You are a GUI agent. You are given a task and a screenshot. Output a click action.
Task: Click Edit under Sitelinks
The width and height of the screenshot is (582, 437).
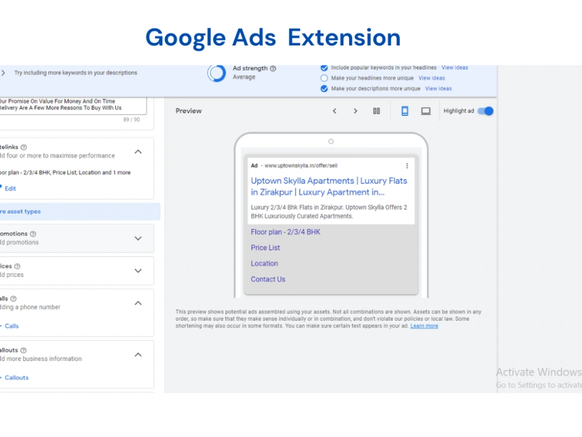click(x=10, y=188)
